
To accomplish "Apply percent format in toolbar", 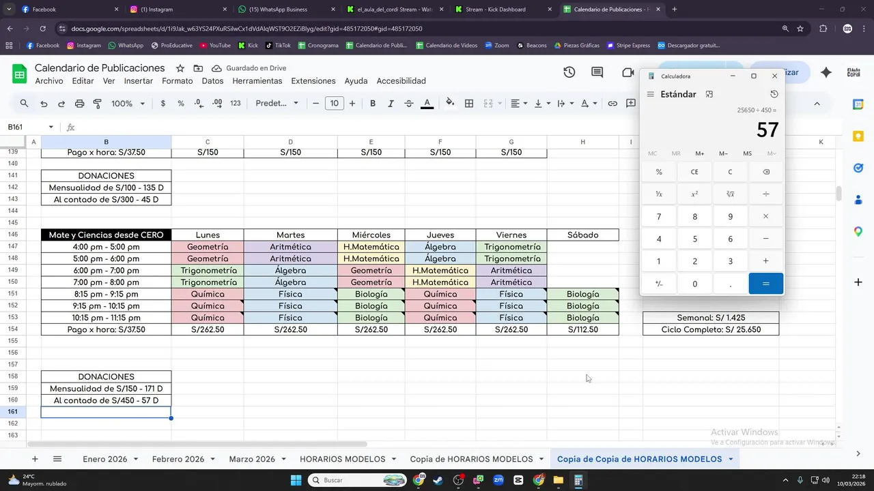I will (181, 104).
